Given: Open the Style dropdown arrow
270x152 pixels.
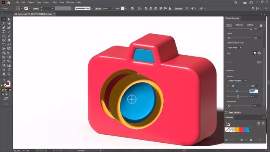Looking at the screenshot, I should pyautogui.click(x=126, y=8).
